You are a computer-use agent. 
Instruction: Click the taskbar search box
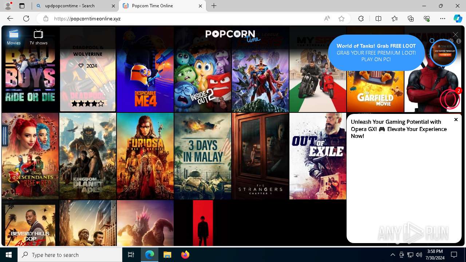tap(70, 255)
